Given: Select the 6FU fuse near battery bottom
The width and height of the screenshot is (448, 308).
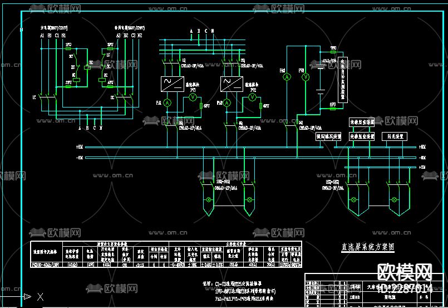Looking at the screenshot, I should point(333,109).
